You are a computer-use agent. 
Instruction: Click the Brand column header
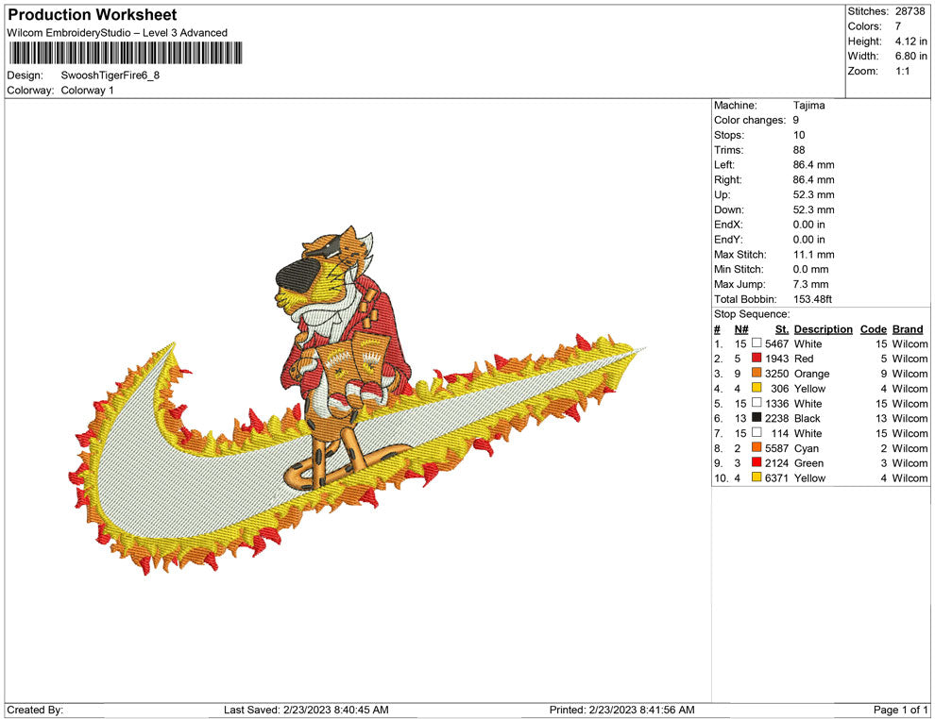coord(907,328)
